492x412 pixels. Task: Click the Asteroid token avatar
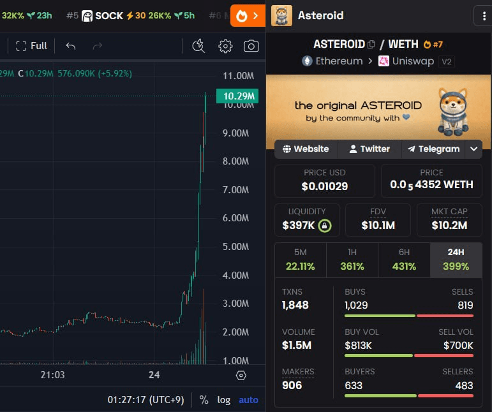point(281,16)
